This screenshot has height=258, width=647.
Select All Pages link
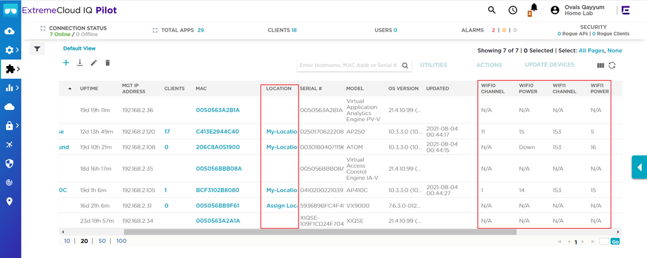click(592, 50)
